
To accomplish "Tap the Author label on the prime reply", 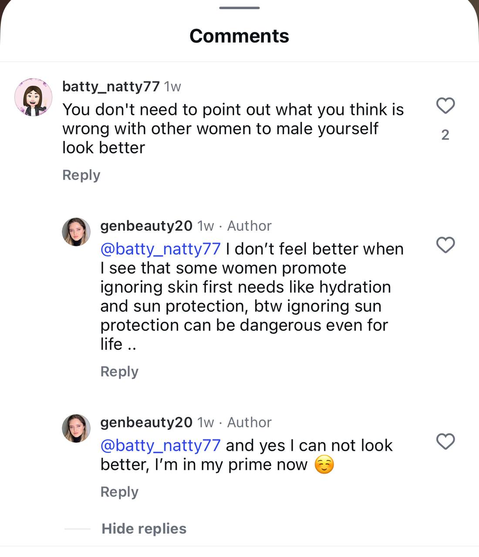I will (250, 422).
